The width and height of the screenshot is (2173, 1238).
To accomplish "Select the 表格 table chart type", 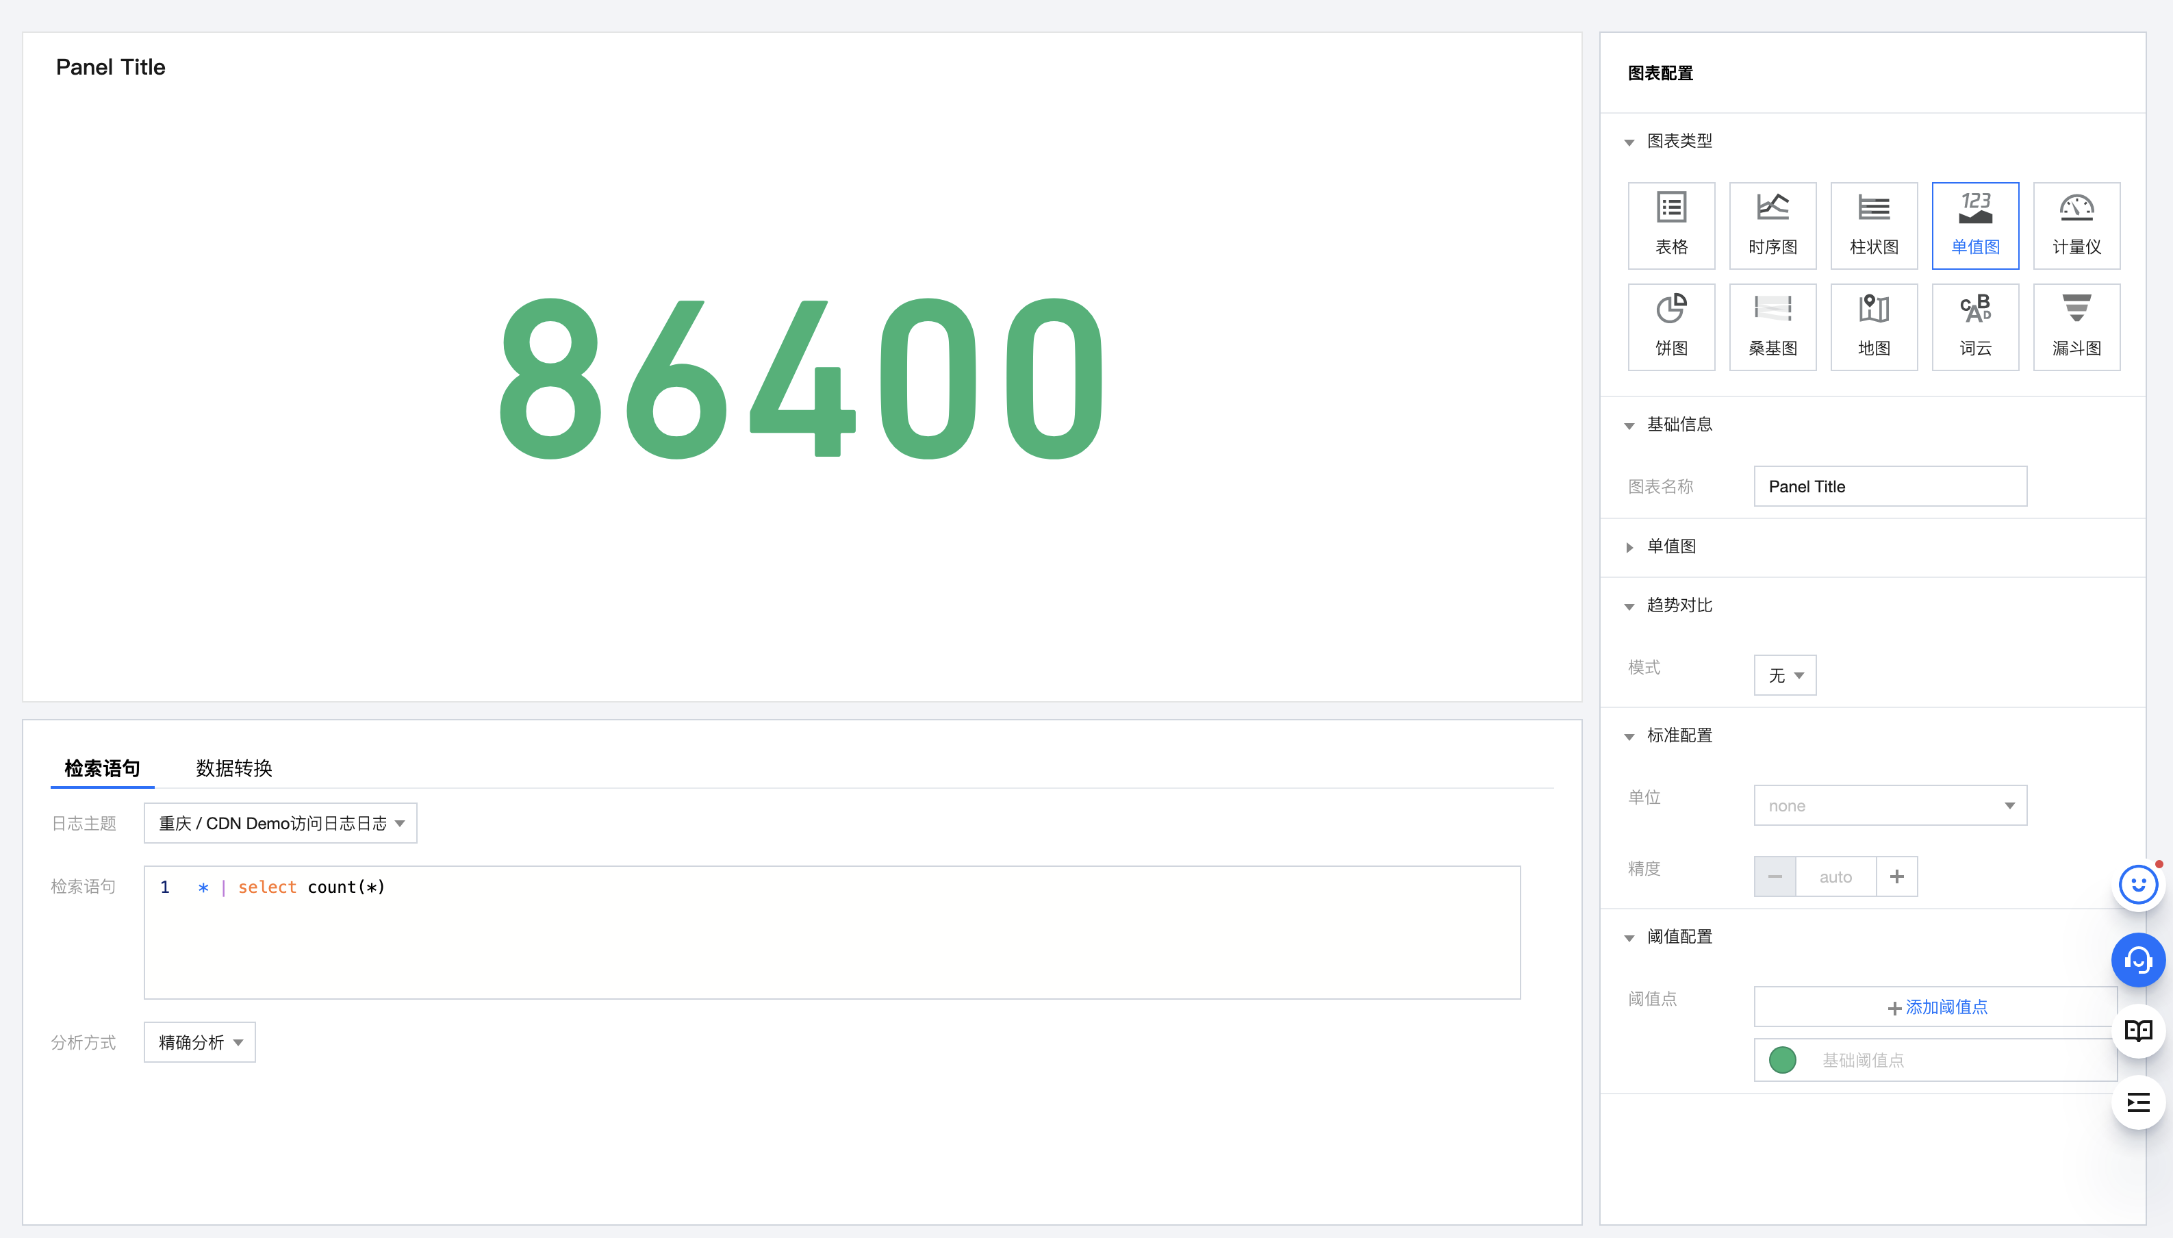I will click(1670, 225).
